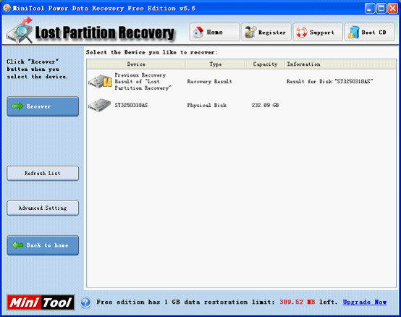Click the red "309.52 MB" remaining value

pyautogui.click(x=297, y=303)
